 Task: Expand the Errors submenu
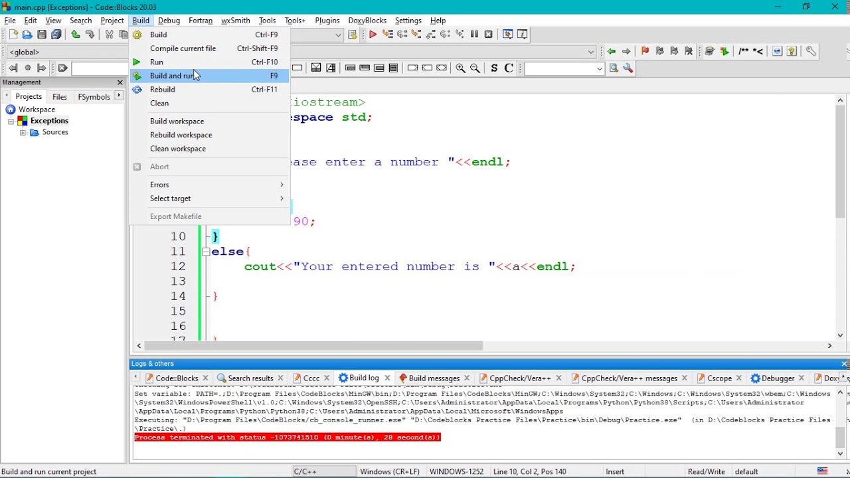(210, 185)
